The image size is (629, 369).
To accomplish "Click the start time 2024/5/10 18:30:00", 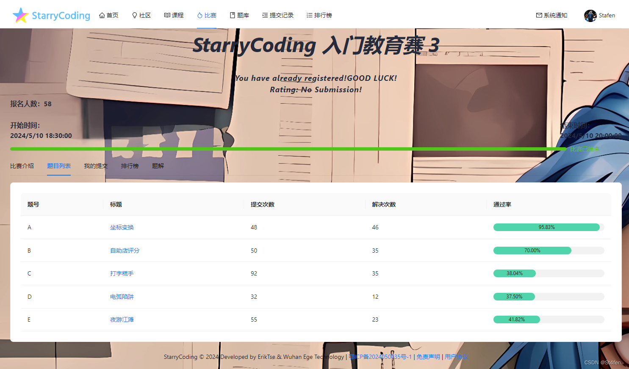I will pyautogui.click(x=41, y=136).
